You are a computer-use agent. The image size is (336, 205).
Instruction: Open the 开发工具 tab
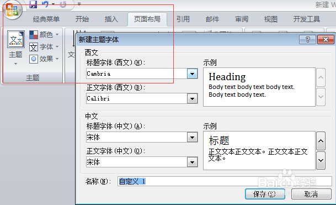click(x=307, y=19)
